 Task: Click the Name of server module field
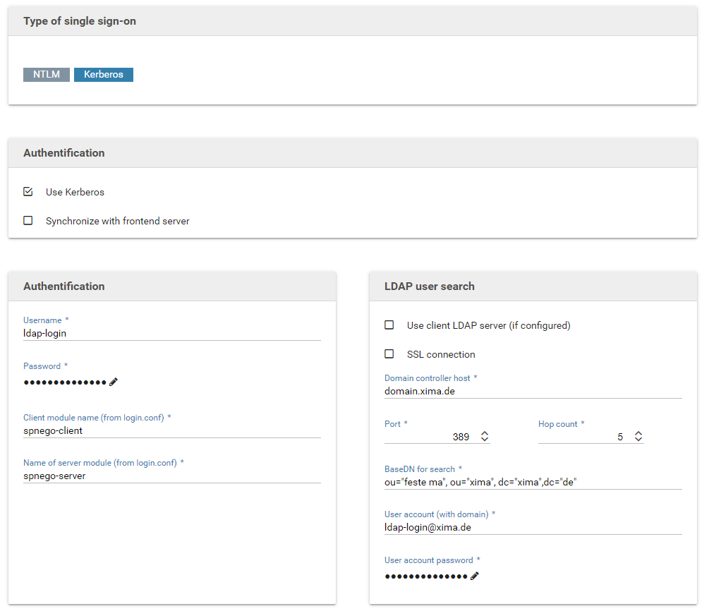[171, 476]
